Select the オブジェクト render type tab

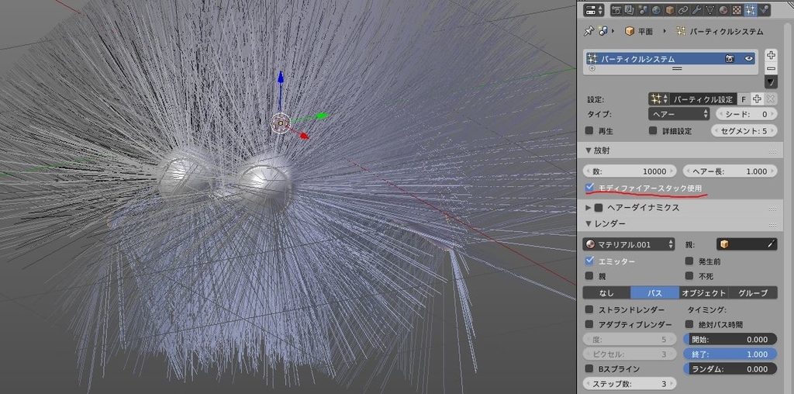pyautogui.click(x=704, y=292)
